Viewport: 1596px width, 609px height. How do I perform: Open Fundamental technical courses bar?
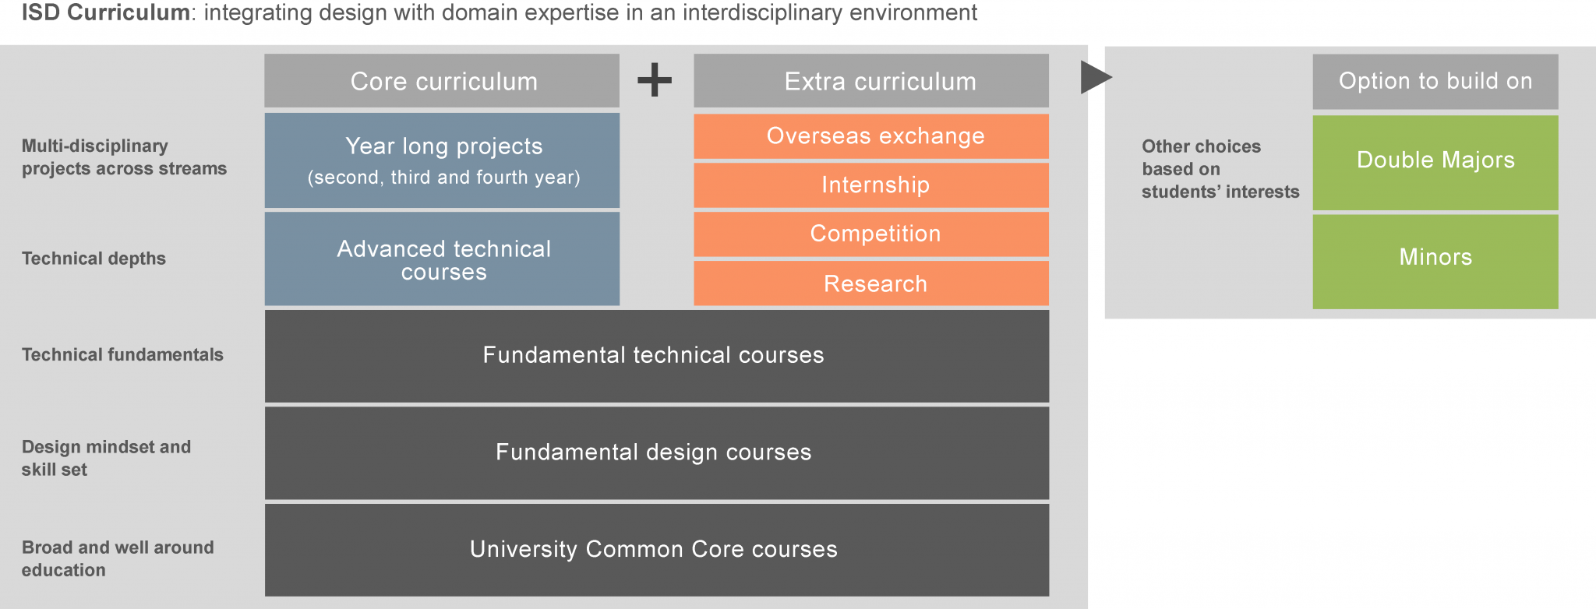point(657,356)
